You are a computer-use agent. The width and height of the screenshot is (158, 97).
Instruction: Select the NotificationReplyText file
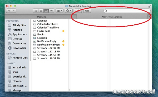[47, 45]
